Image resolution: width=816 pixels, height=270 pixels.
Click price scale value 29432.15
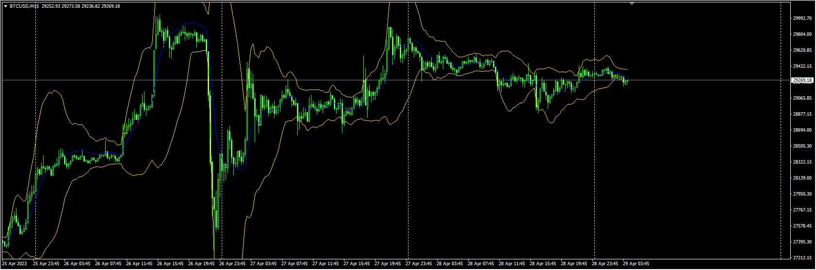click(802, 66)
